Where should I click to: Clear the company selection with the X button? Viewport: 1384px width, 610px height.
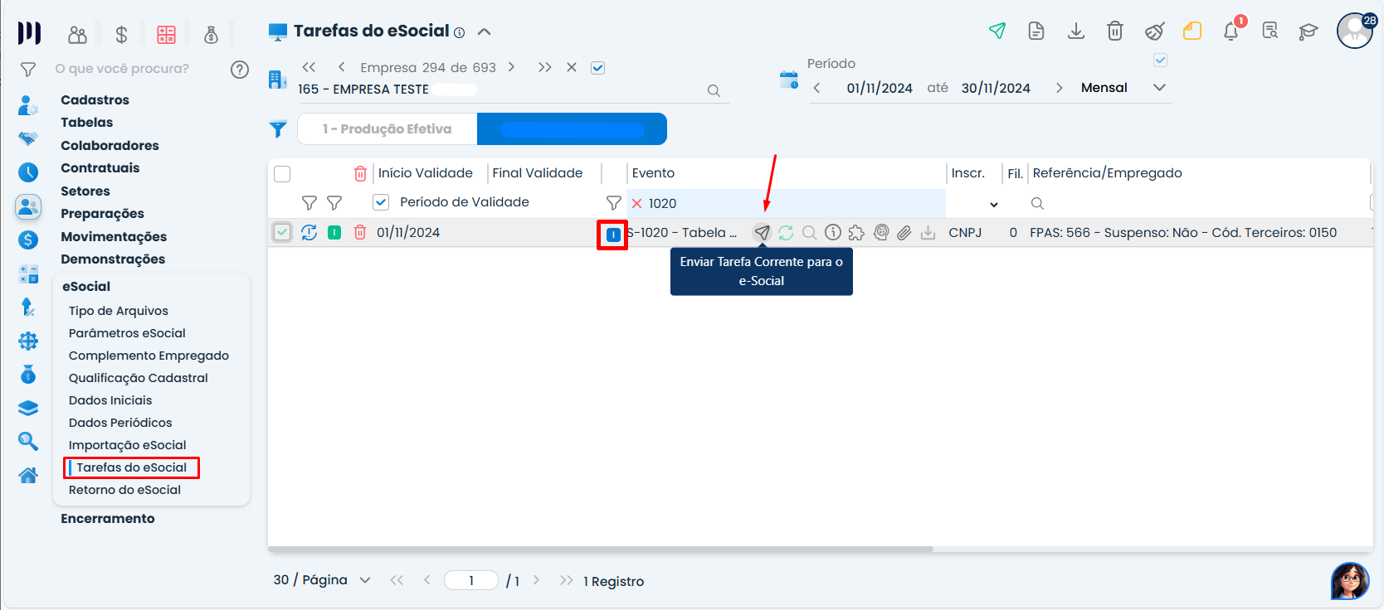[572, 67]
